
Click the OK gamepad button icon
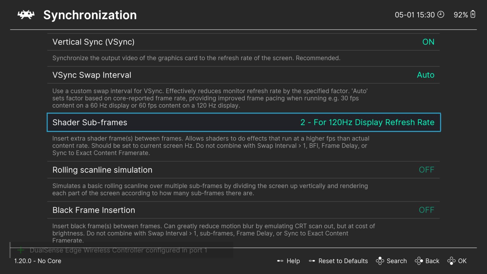pos(451,261)
